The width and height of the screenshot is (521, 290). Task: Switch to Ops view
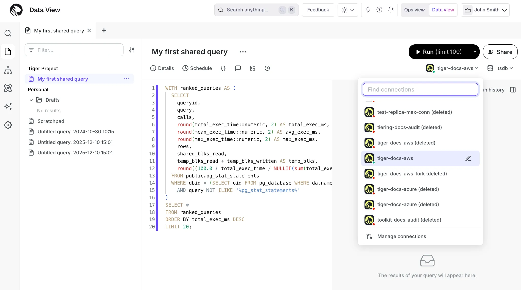point(414,10)
